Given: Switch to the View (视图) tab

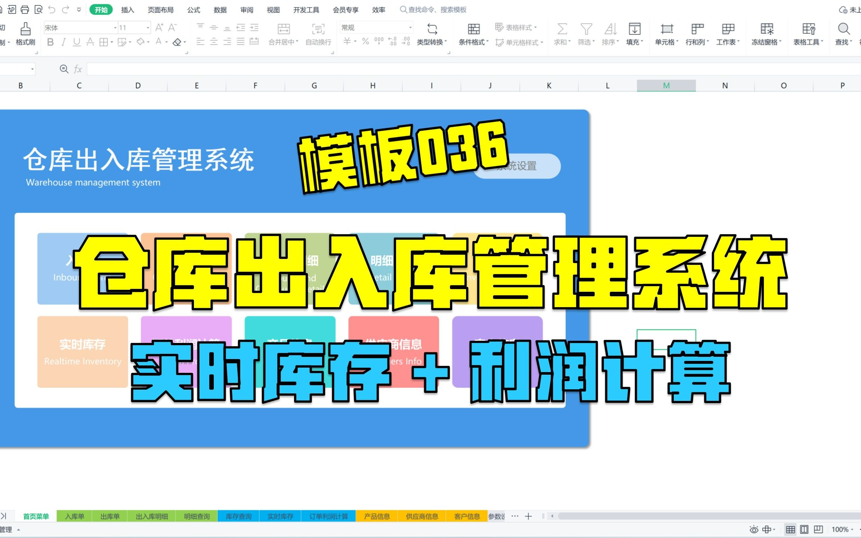Looking at the screenshot, I should (x=273, y=10).
